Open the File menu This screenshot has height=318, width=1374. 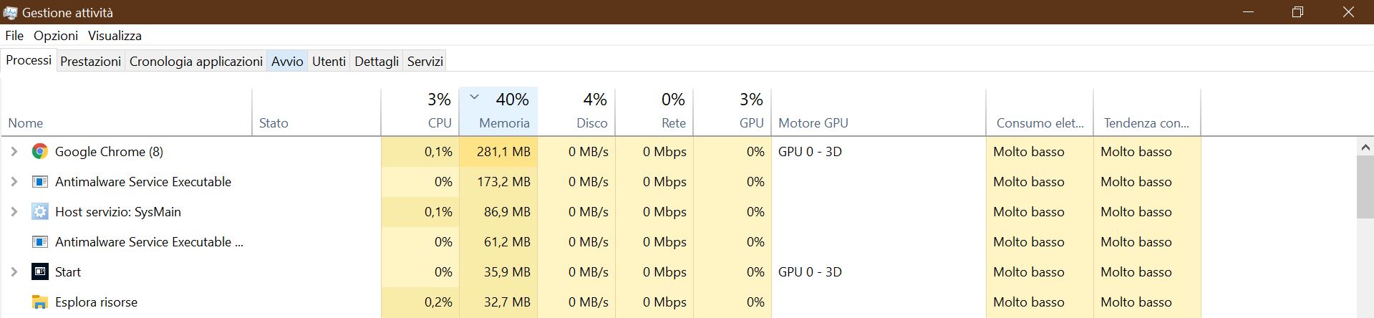[14, 35]
